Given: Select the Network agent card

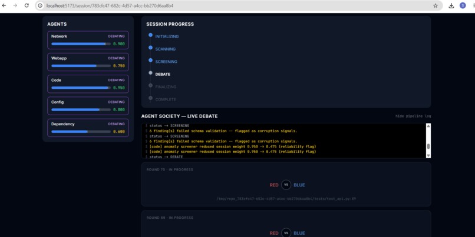Looking at the screenshot, I should [x=88, y=40].
